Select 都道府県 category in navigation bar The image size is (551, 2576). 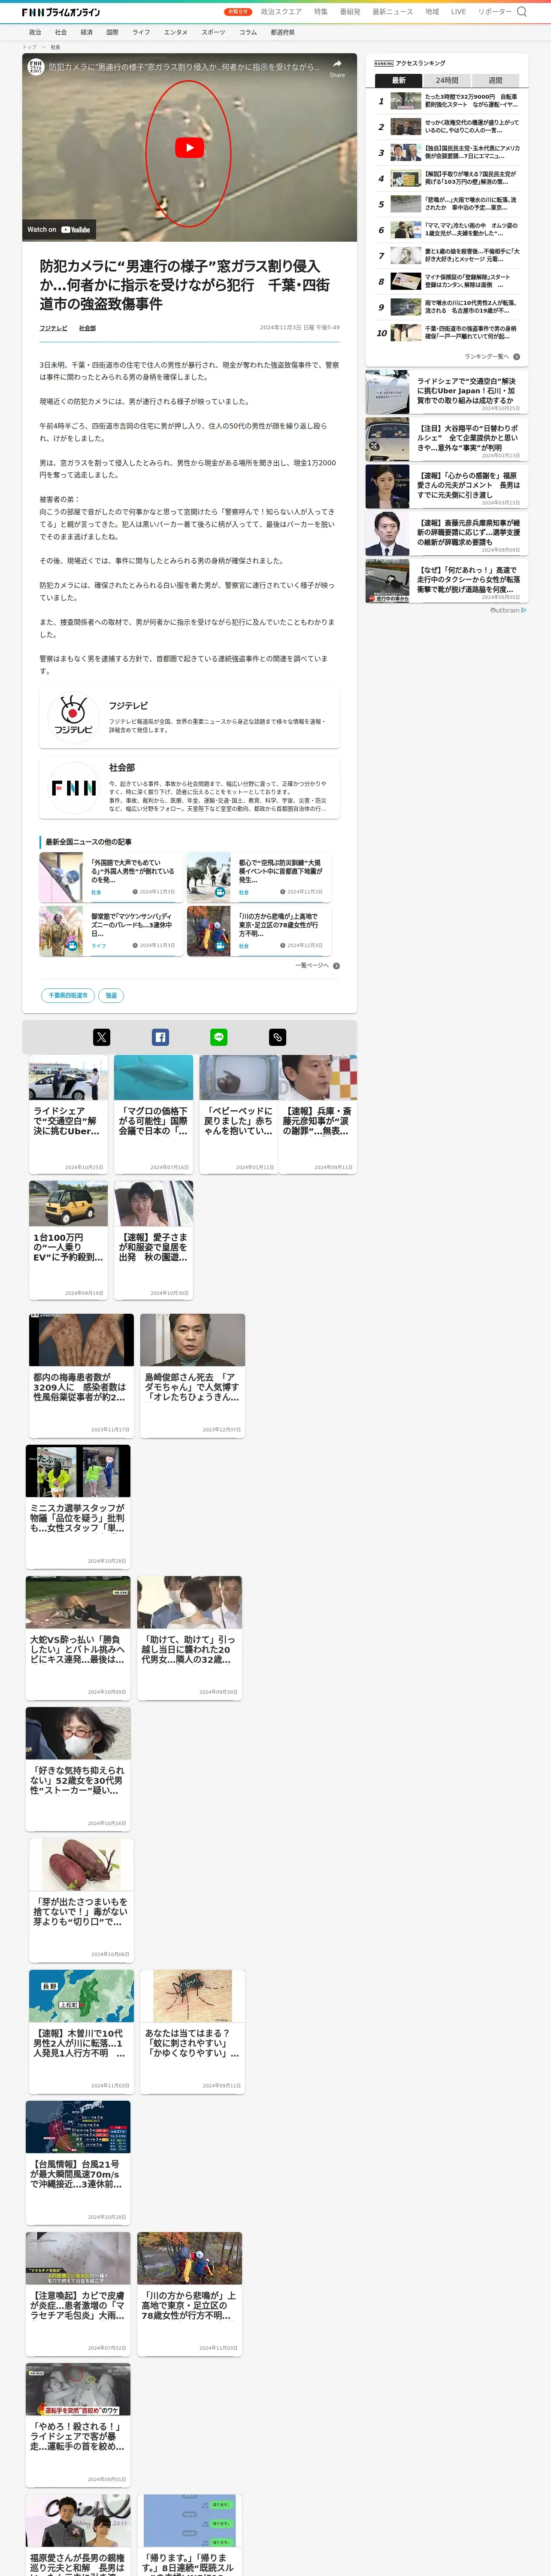(283, 32)
